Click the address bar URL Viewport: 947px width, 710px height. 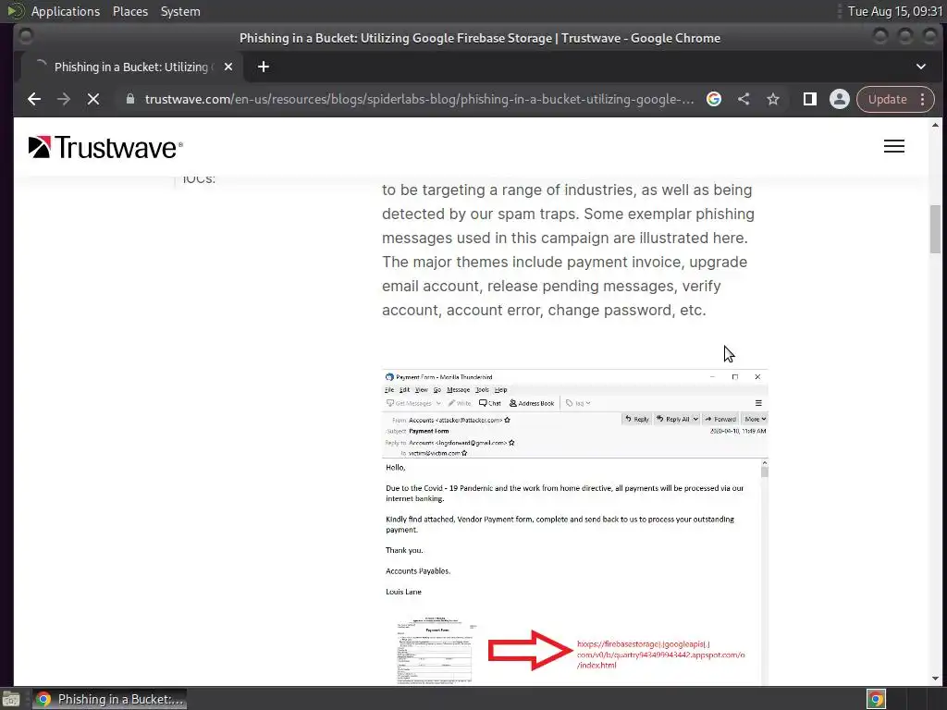coord(419,99)
